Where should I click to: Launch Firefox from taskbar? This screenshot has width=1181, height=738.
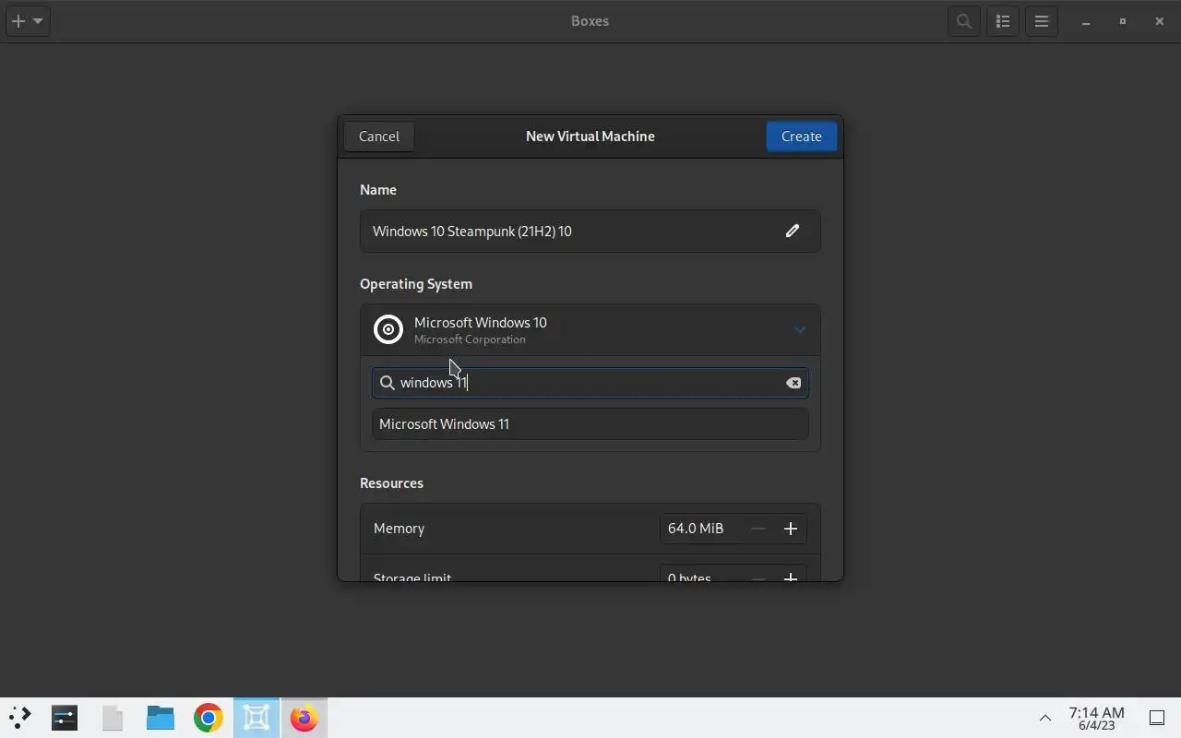(x=304, y=718)
